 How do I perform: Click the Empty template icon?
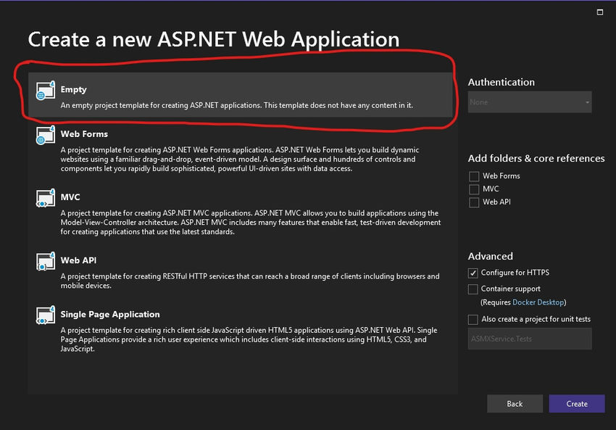coord(46,91)
